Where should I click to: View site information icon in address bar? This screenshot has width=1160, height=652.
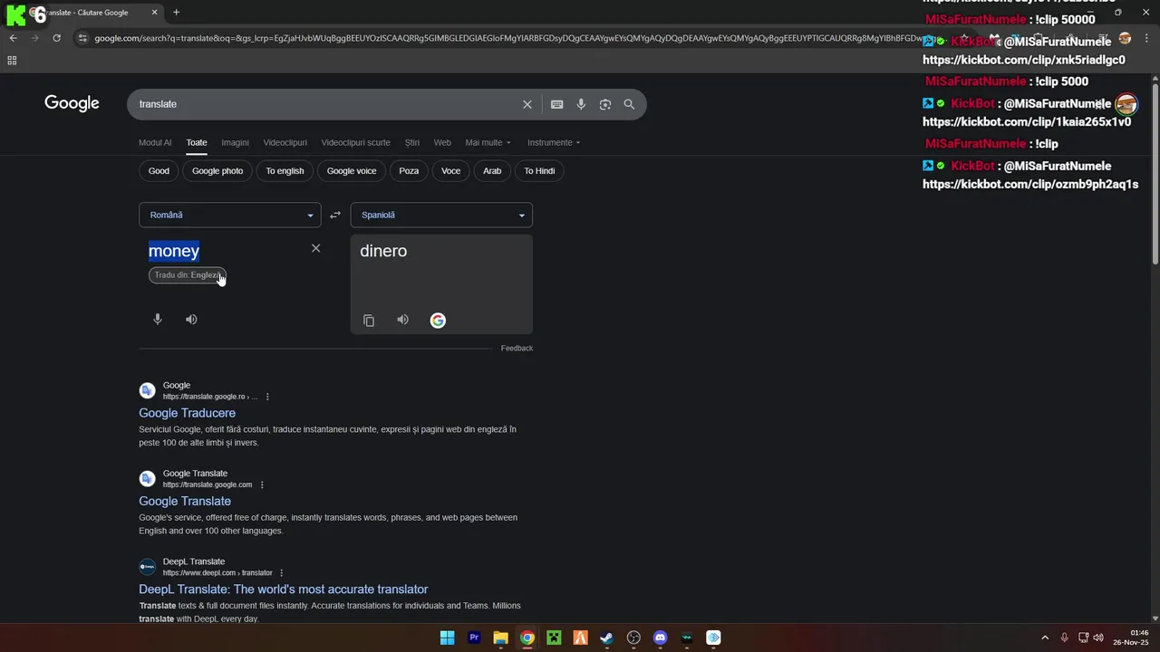[82, 38]
